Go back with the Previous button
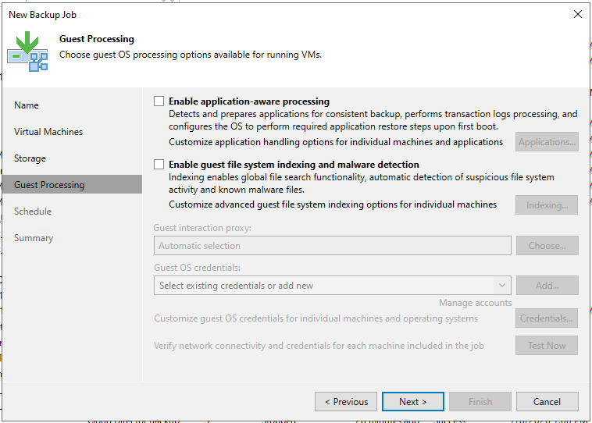The width and height of the screenshot is (592, 423). pyautogui.click(x=346, y=401)
